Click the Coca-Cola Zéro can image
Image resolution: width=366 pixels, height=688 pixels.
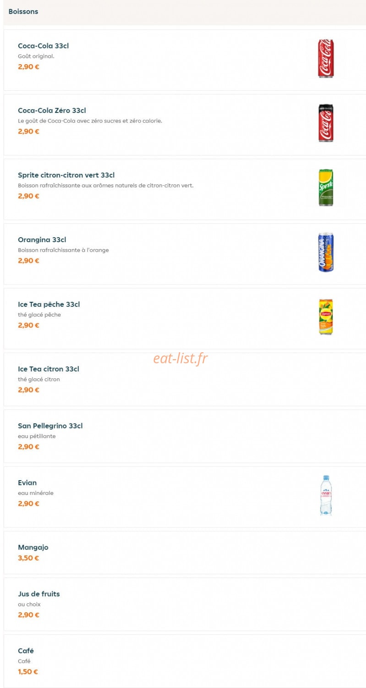click(326, 123)
